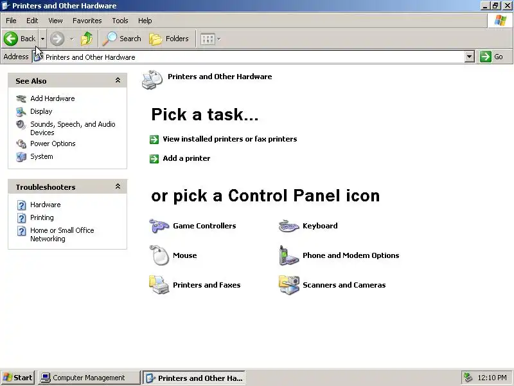Open the Scanners and Cameras label
The image size is (514, 386).
coord(344,285)
